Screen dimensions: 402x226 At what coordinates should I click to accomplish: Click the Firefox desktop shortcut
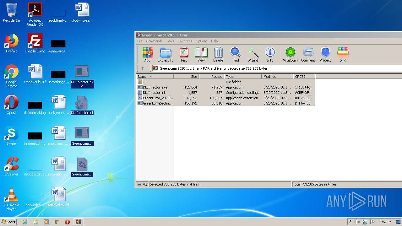click(11, 43)
